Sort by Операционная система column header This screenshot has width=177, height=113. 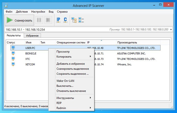pos(71,42)
